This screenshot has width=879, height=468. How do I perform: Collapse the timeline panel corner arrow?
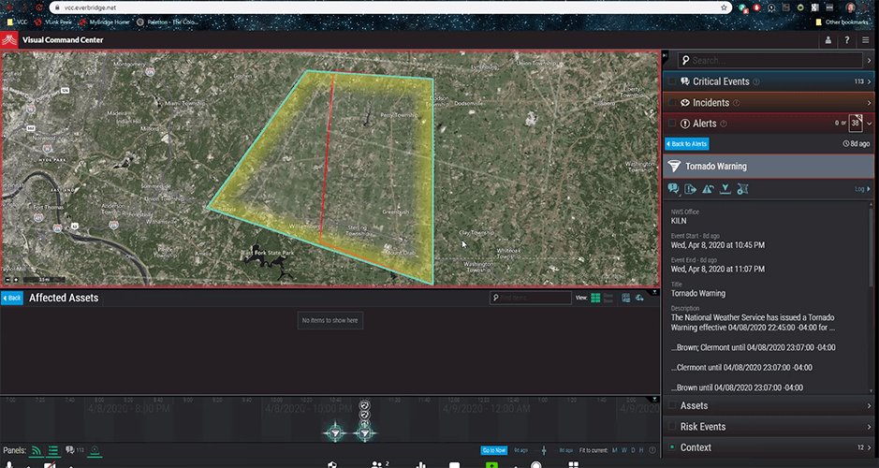[x=654, y=399]
